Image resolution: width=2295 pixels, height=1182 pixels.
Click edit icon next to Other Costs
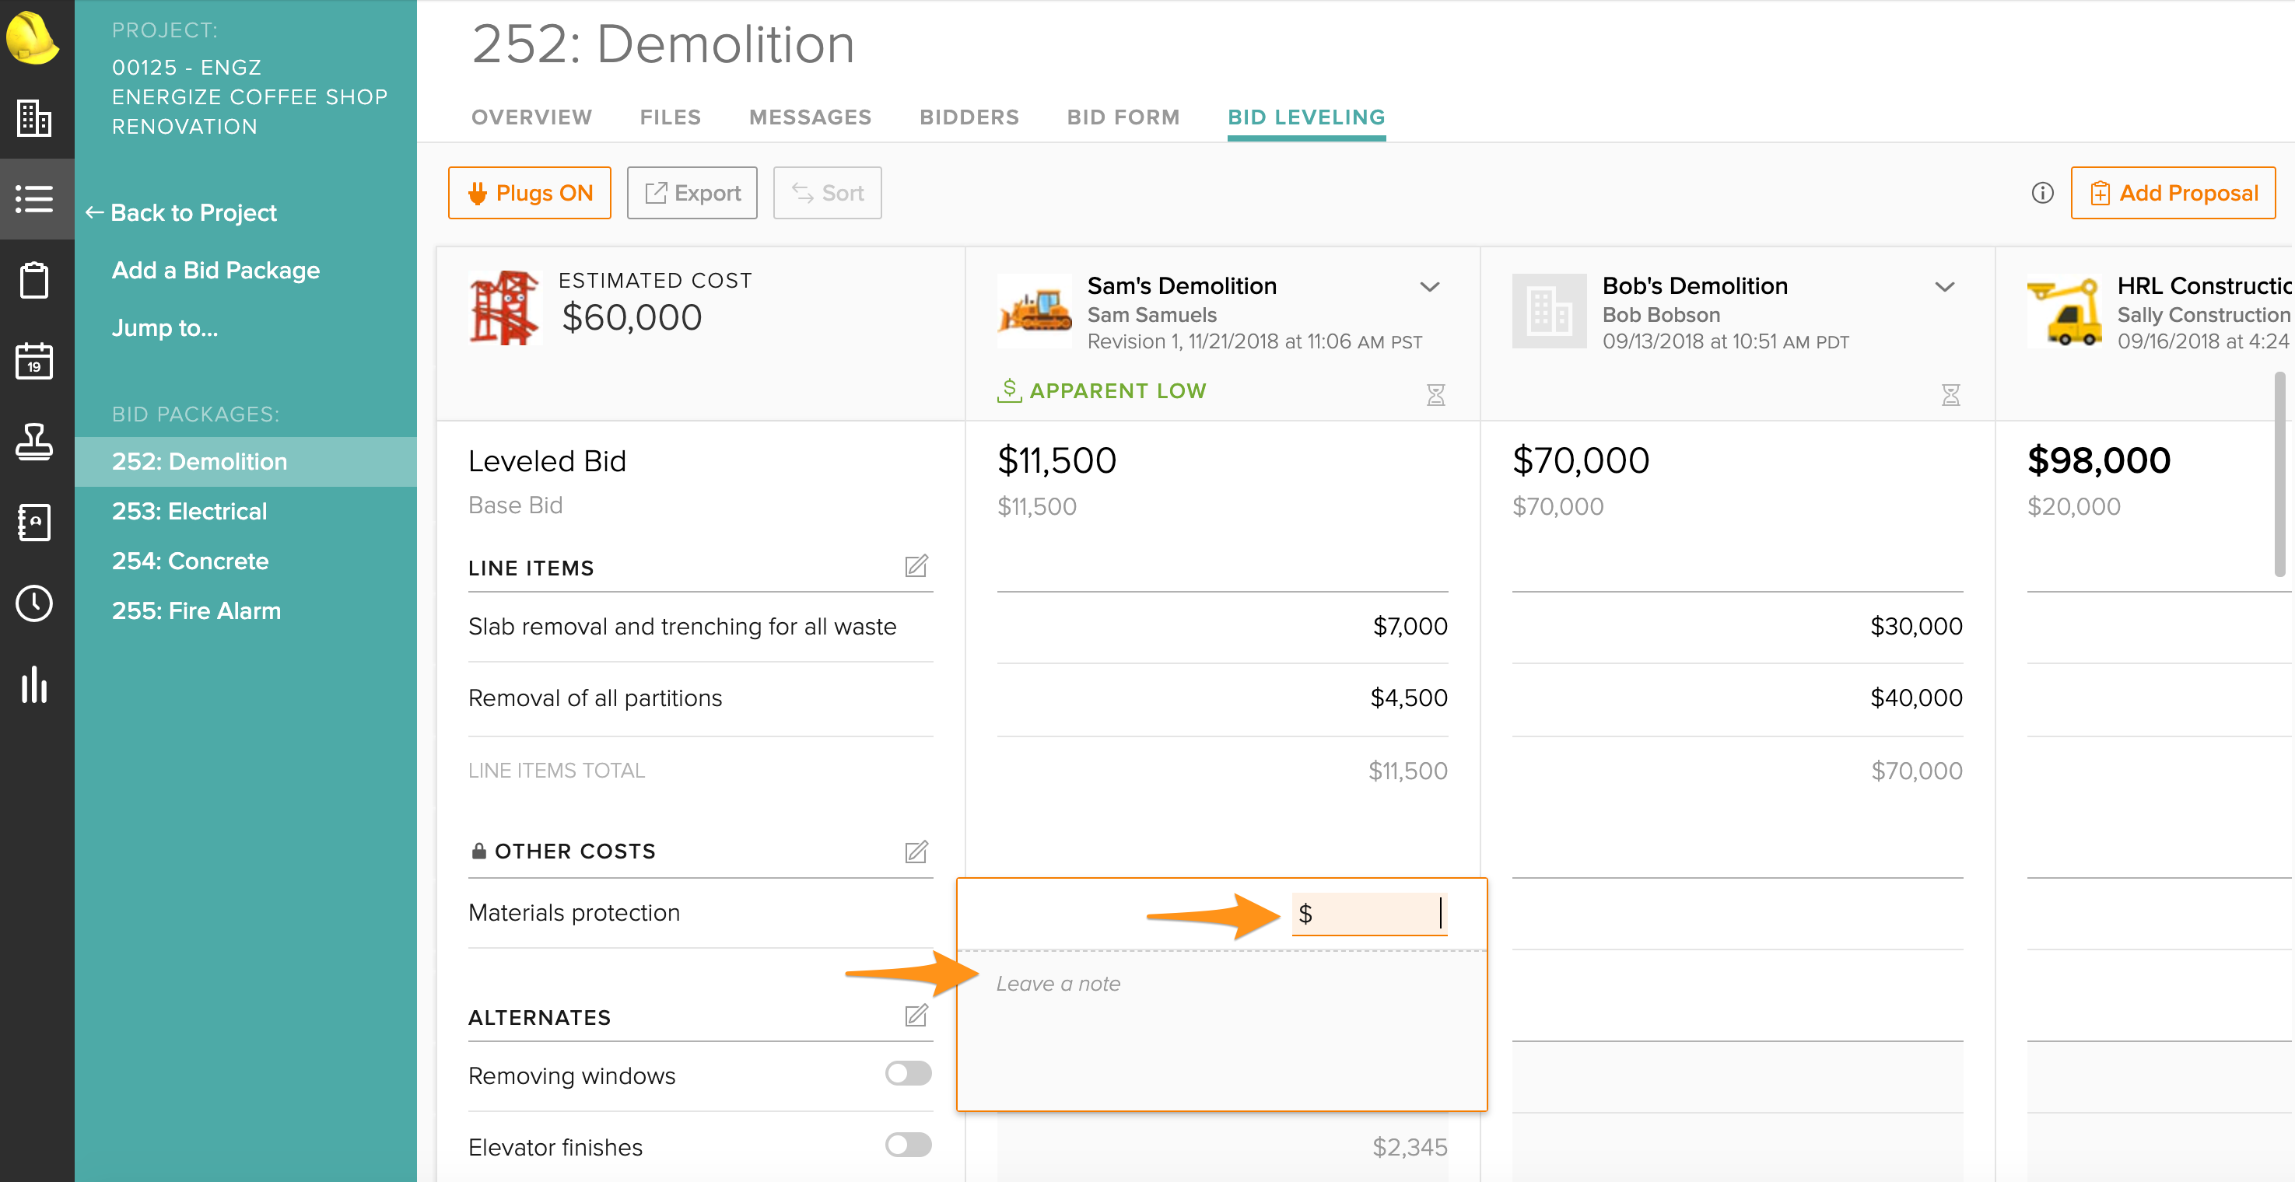pos(916,852)
